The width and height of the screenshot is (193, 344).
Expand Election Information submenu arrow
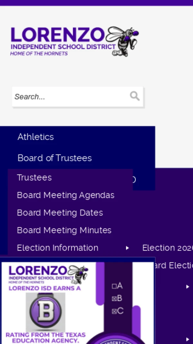coord(127,248)
